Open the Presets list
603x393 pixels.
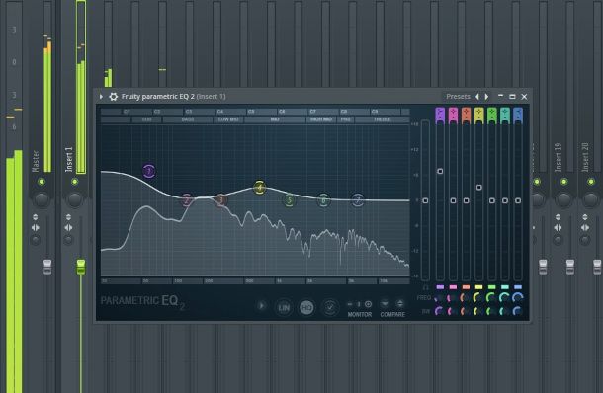pos(458,97)
